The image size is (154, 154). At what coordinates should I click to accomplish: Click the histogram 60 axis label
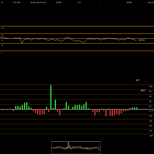pos(150,96)
